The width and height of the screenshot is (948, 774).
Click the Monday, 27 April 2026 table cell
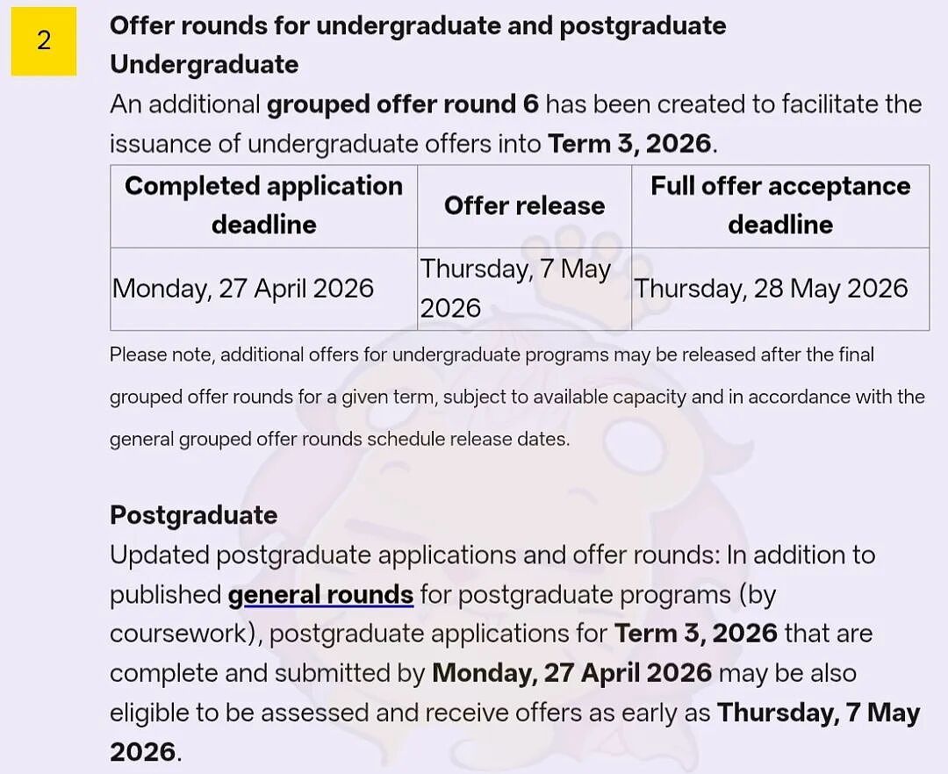263,289
